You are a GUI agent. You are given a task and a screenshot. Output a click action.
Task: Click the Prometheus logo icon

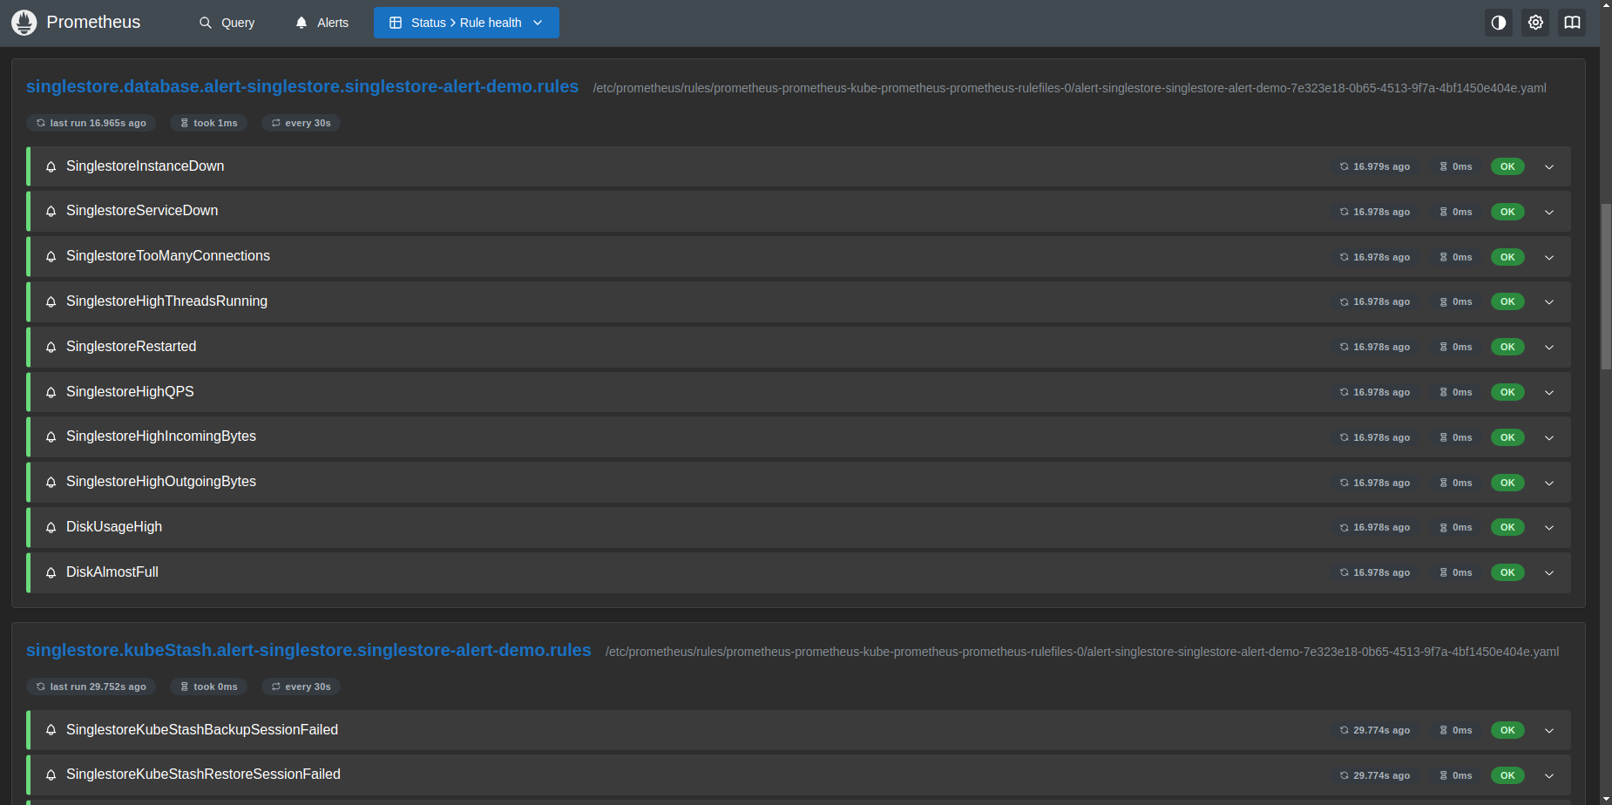click(24, 23)
